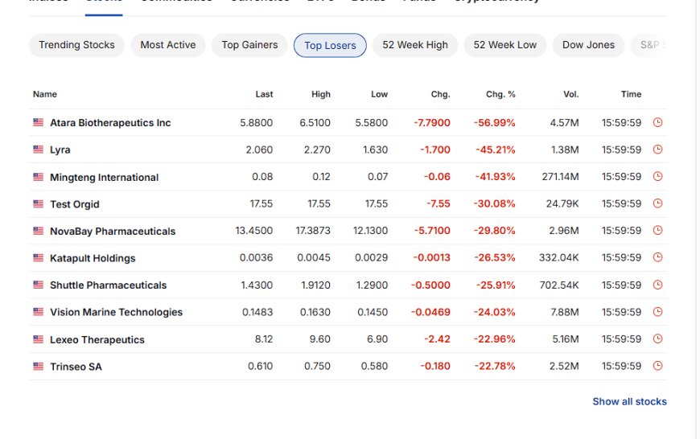Open the 52 Week High filter

coord(415,45)
